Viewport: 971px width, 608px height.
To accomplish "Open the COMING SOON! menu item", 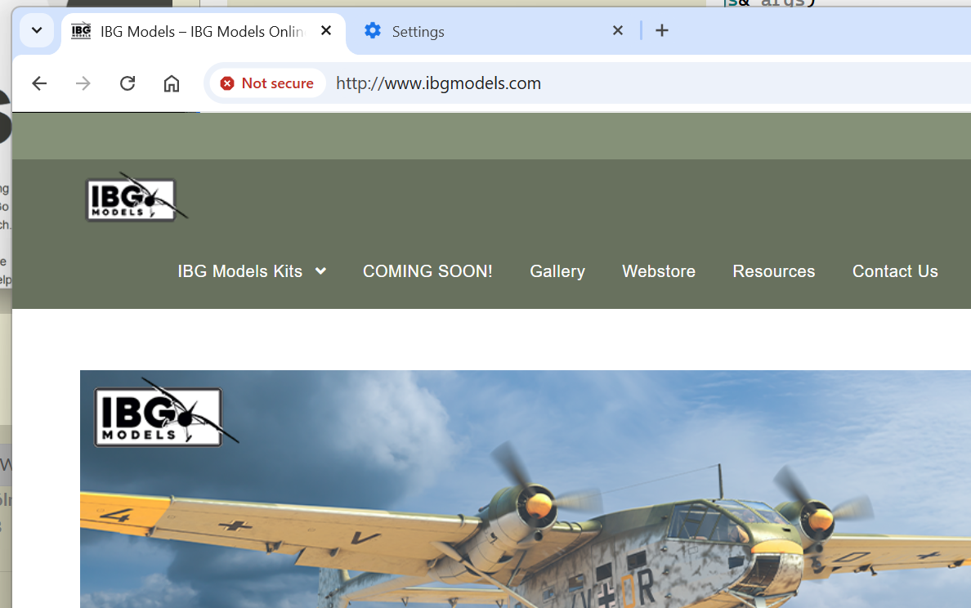I will pyautogui.click(x=427, y=271).
